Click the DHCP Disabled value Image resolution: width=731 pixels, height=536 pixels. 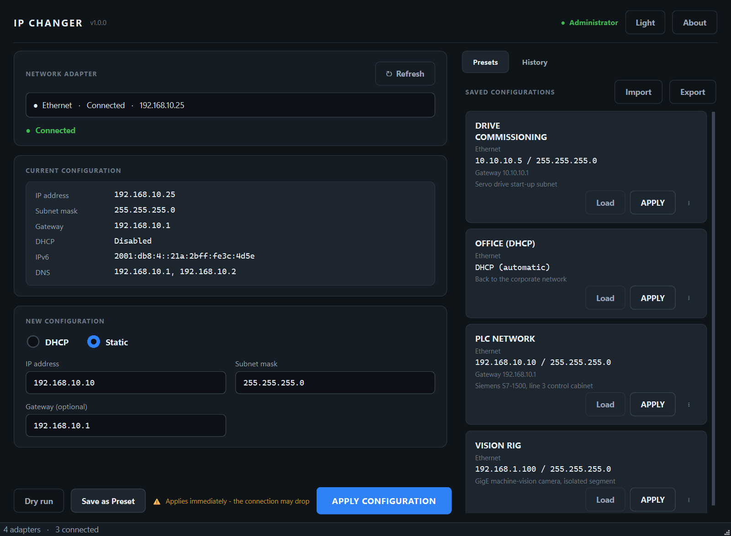[133, 241]
